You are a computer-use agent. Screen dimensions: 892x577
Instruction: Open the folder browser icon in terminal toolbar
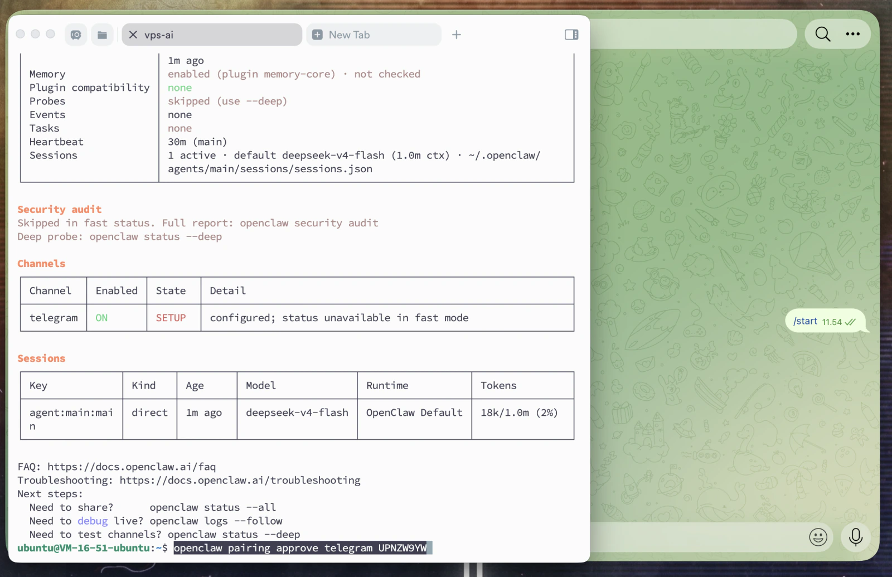pos(102,35)
